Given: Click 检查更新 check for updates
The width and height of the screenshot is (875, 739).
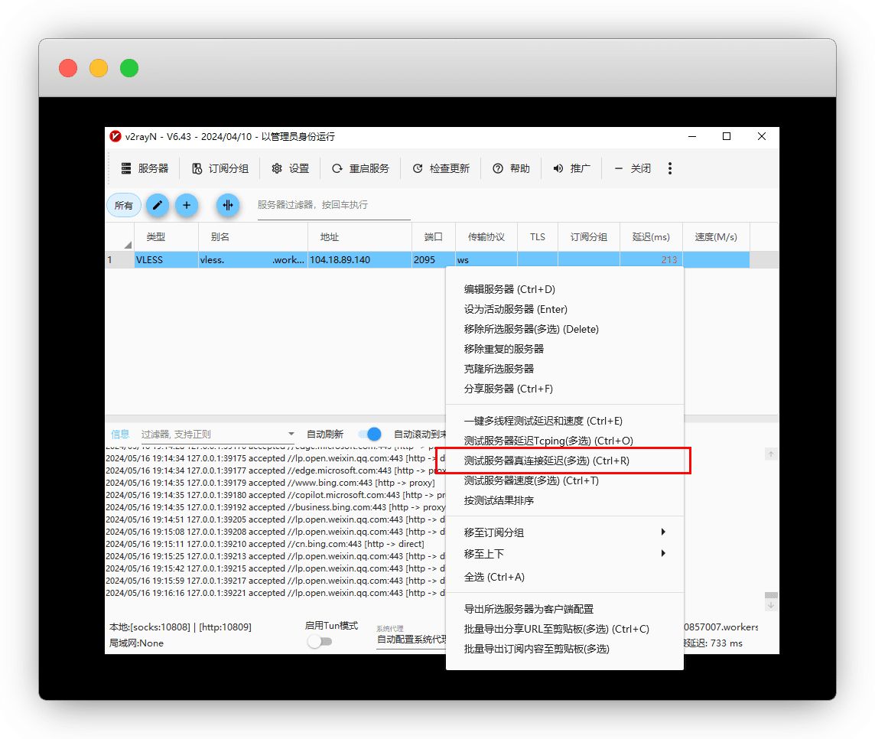Looking at the screenshot, I should (441, 168).
